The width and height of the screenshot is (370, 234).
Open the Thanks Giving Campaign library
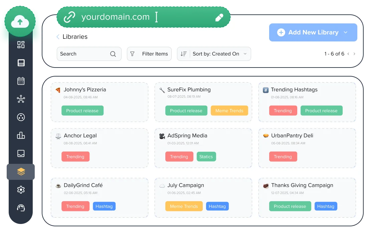302,185
